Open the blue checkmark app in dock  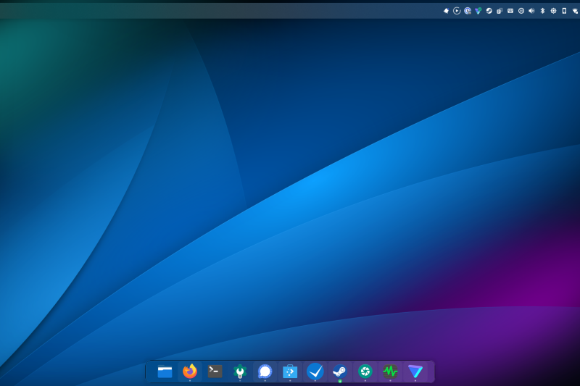(315, 372)
